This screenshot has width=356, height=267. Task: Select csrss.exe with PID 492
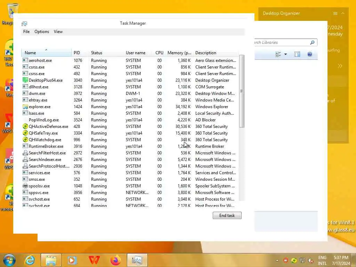[x=130, y=74]
